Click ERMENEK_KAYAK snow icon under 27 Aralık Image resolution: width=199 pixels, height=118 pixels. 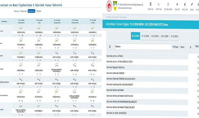93,79
